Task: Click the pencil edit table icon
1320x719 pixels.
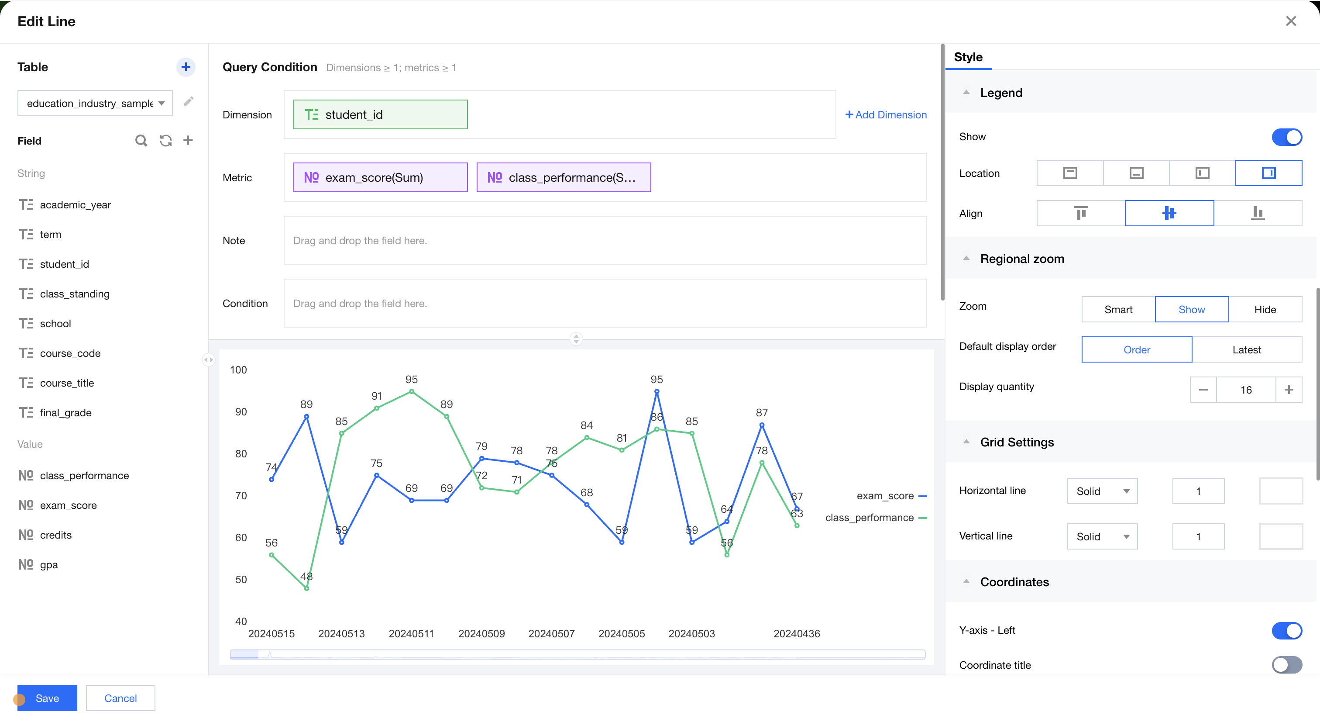Action: click(189, 101)
